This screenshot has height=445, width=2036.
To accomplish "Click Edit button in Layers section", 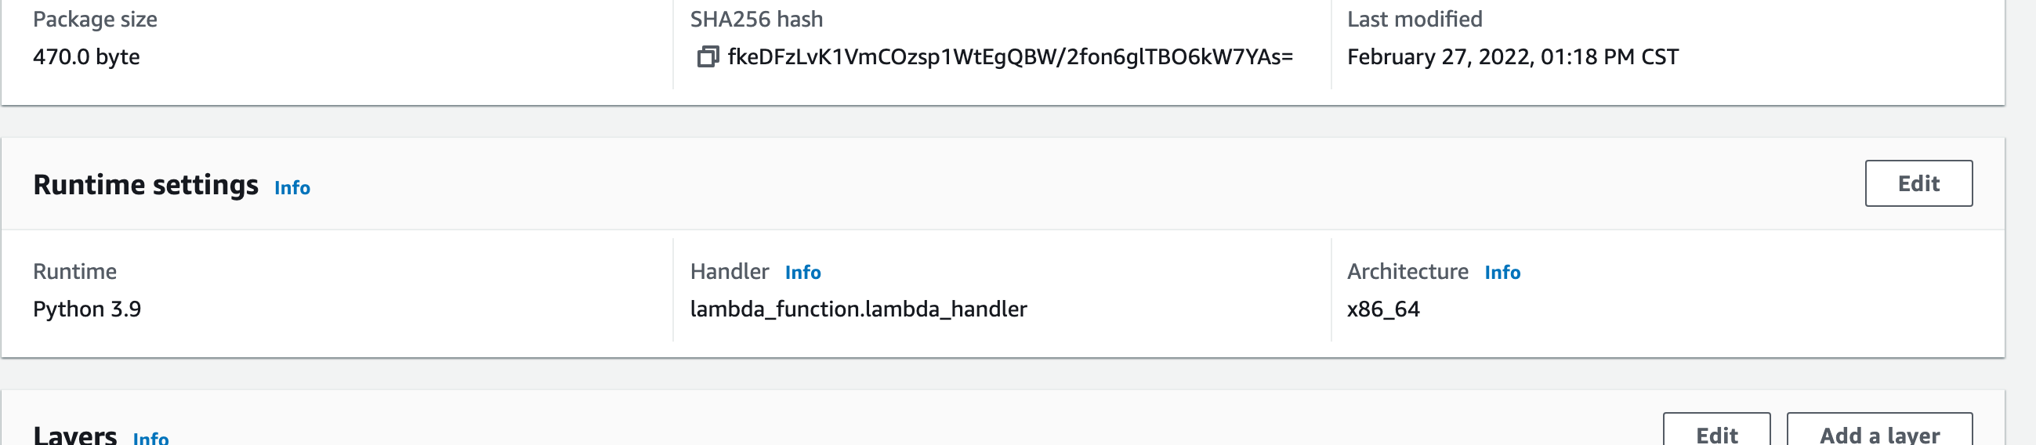I will pyautogui.click(x=1716, y=432).
